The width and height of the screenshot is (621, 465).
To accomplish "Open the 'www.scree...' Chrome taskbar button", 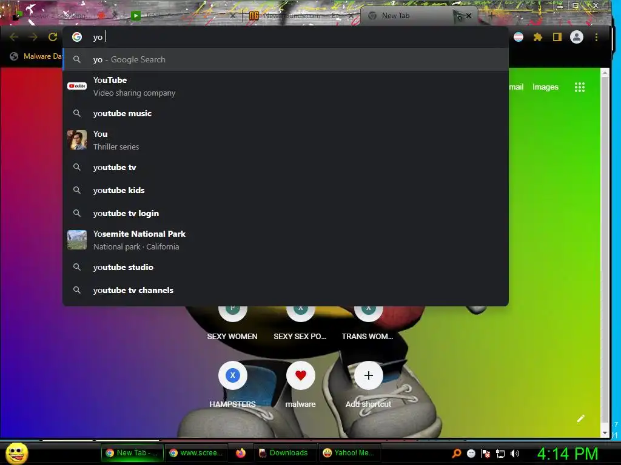I will tap(196, 453).
